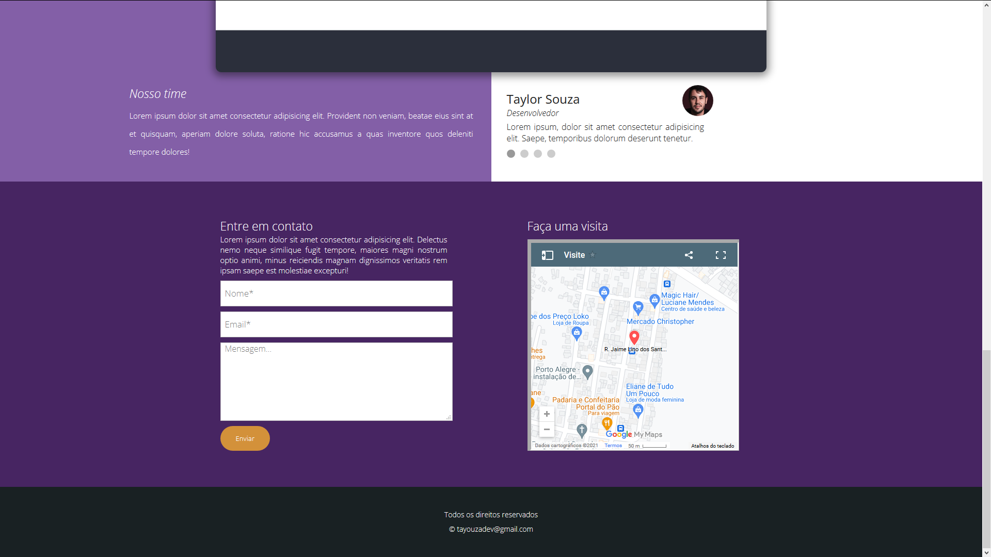
Task: Open the Termos link on map
Action: point(613,446)
